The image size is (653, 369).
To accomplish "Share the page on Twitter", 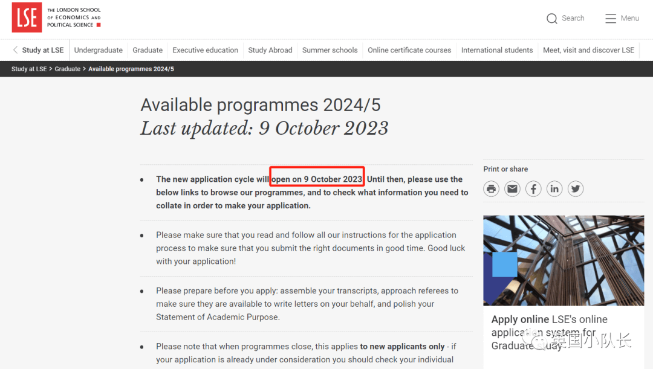I will pos(576,189).
